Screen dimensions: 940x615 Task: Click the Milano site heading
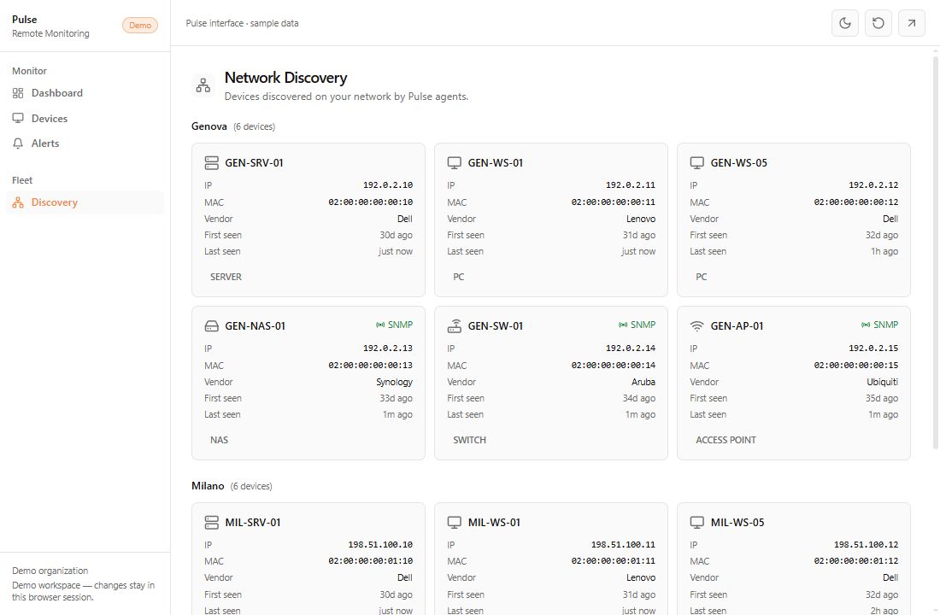(x=208, y=486)
